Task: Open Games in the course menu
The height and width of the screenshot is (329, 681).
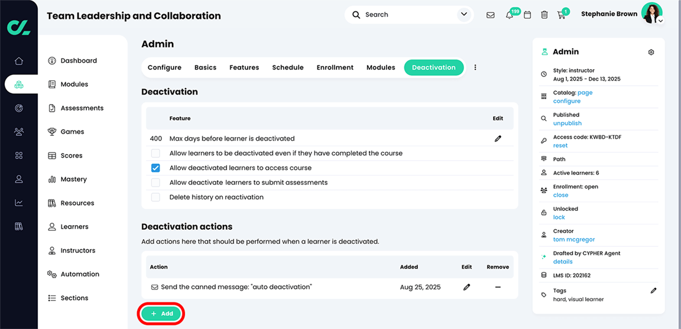Action: pos(73,132)
